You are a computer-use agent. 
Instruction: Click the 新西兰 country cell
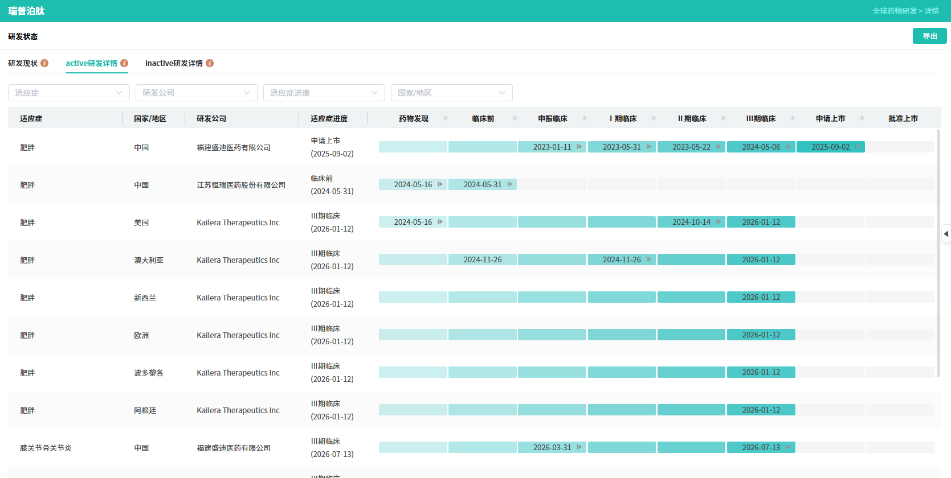(x=145, y=298)
